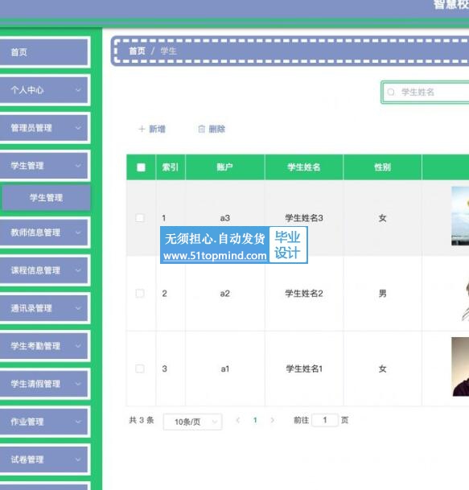The height and width of the screenshot is (490, 469).
Task: Expand the 教师信息管理 sidebar menu
Action: (x=43, y=233)
